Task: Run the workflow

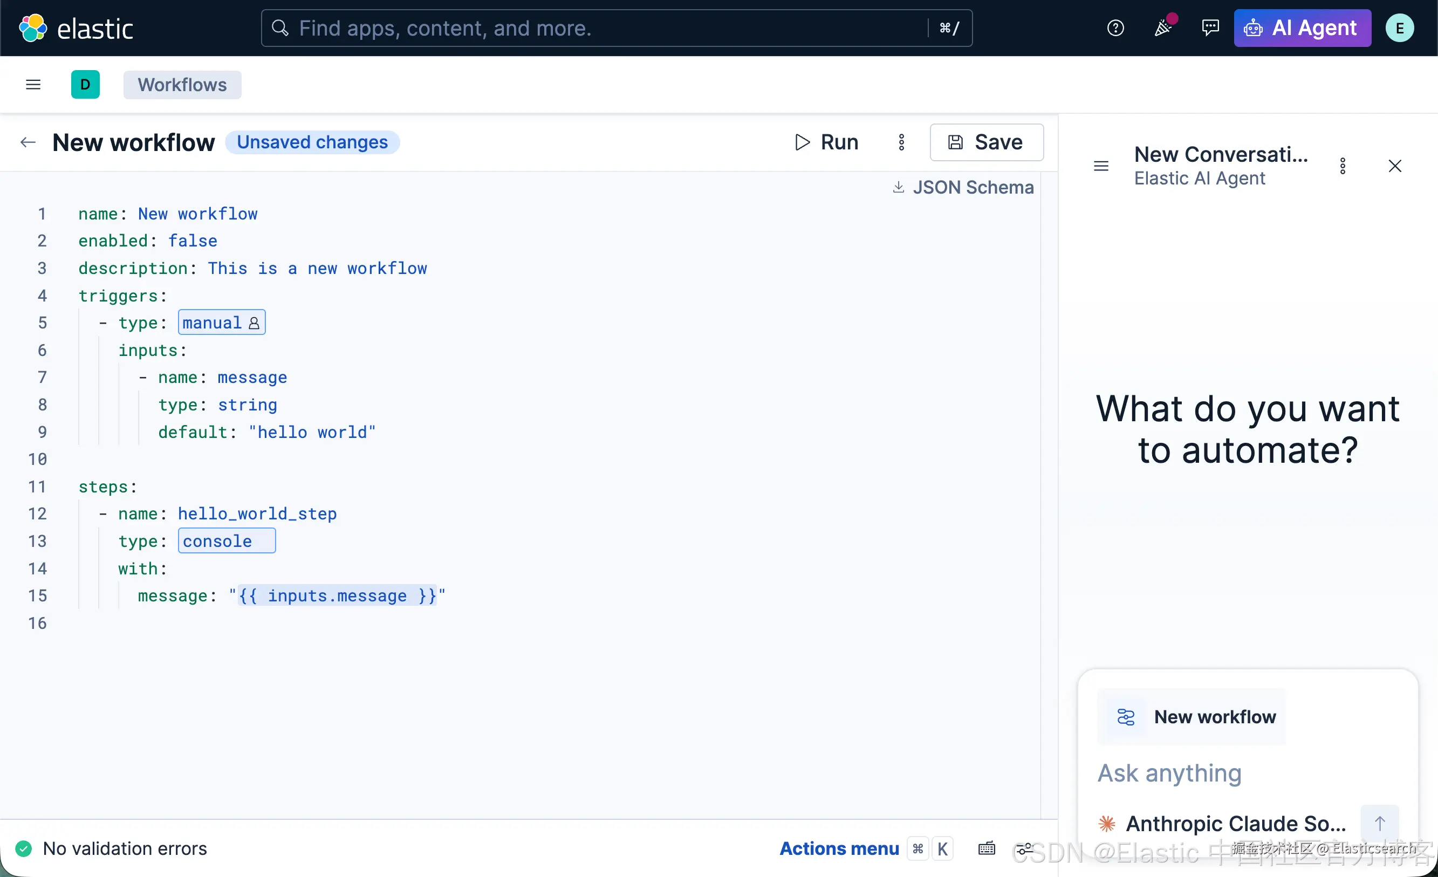Action: [826, 142]
